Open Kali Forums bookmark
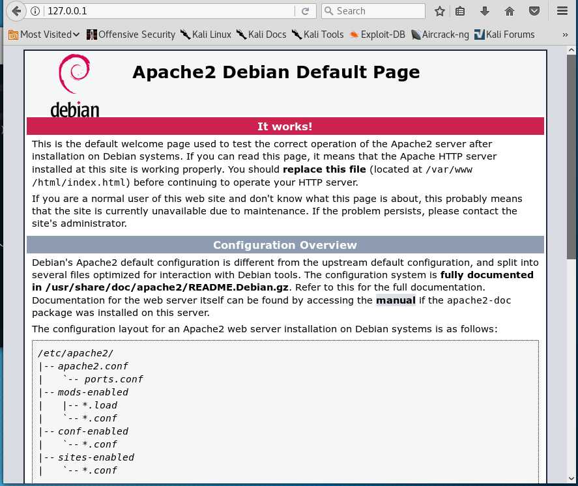Viewport: 578px width, 486px height. pyautogui.click(x=504, y=35)
